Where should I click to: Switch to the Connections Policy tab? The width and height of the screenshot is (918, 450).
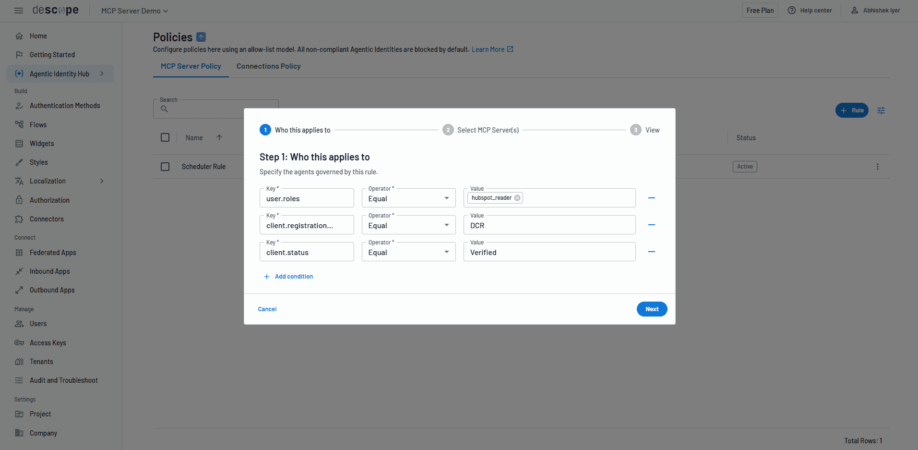pyautogui.click(x=268, y=66)
